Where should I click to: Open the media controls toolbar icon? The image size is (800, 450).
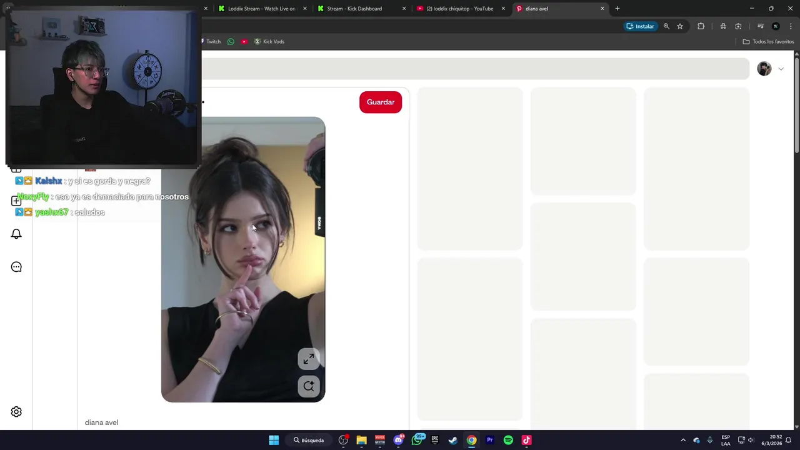click(x=761, y=26)
